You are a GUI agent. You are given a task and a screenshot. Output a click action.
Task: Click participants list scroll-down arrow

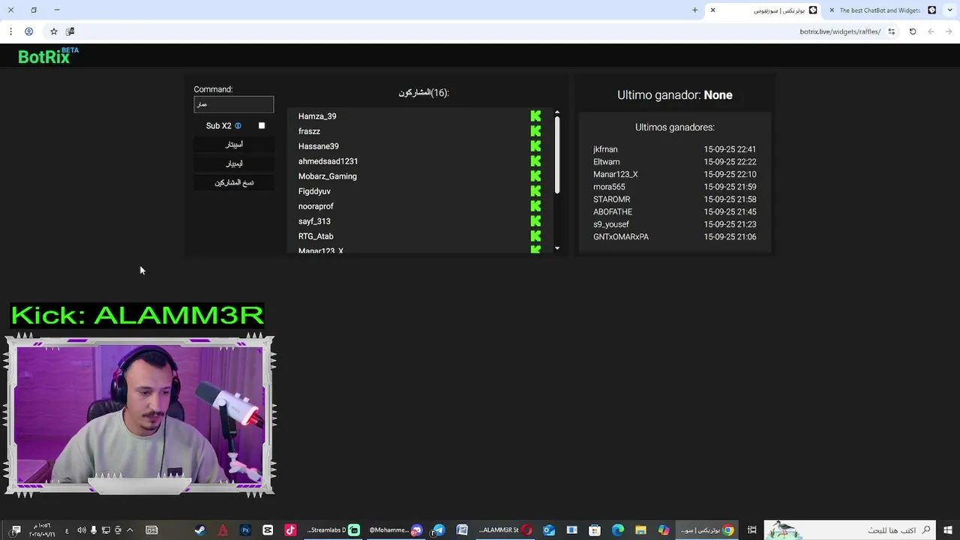[557, 248]
